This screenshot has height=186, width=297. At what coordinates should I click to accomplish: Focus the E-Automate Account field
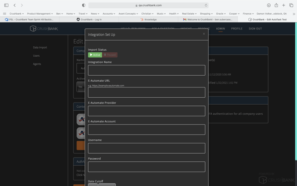click(147, 130)
